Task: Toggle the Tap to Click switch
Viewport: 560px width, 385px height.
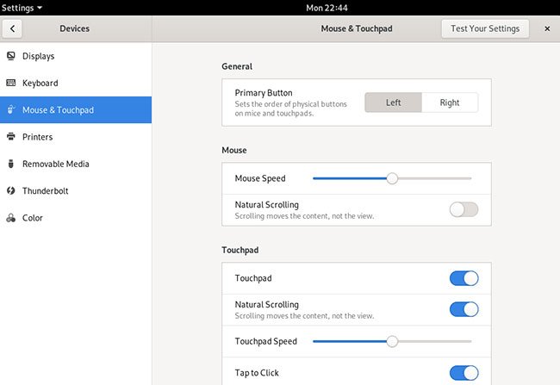Action: (464, 373)
